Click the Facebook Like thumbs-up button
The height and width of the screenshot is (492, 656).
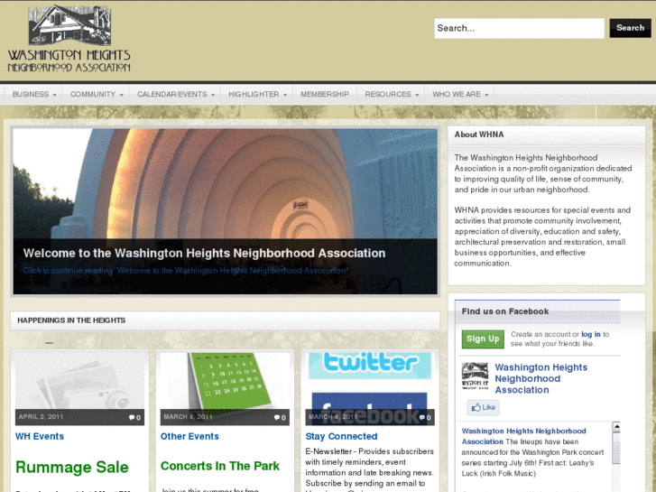[484, 407]
